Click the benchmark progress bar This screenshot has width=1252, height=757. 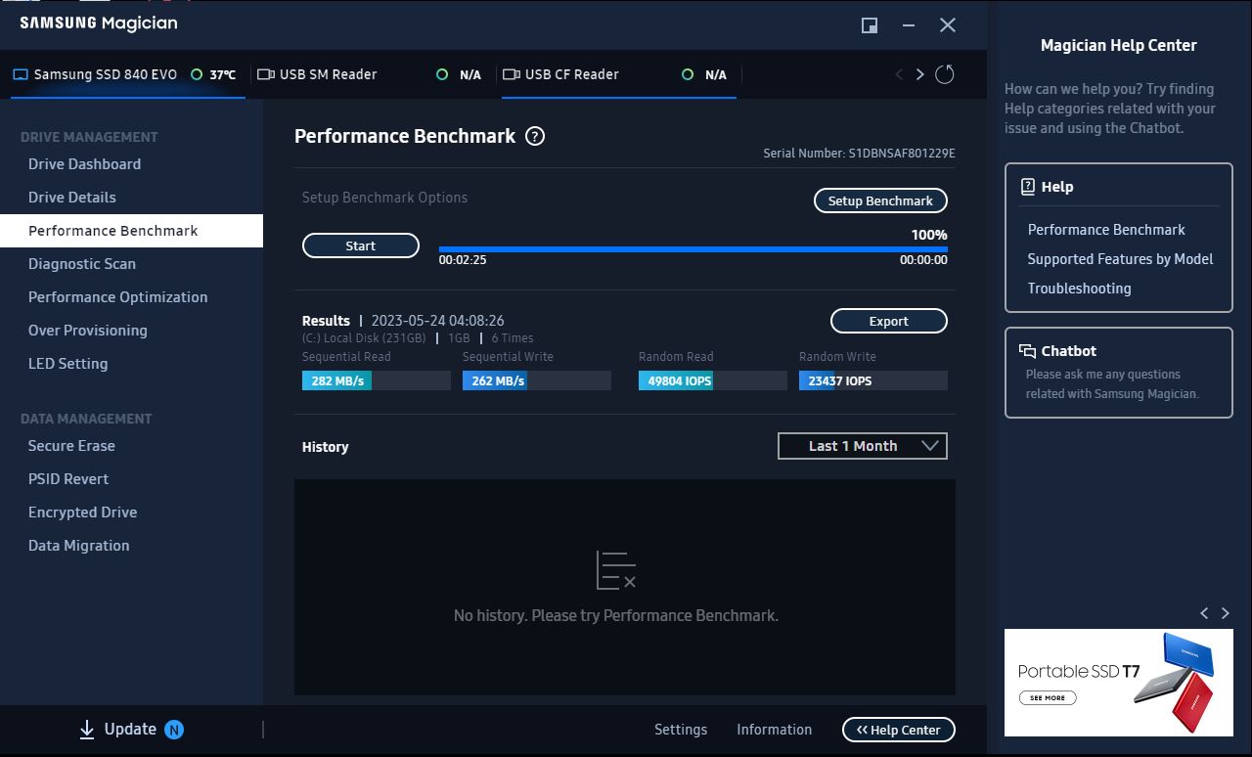pos(693,249)
